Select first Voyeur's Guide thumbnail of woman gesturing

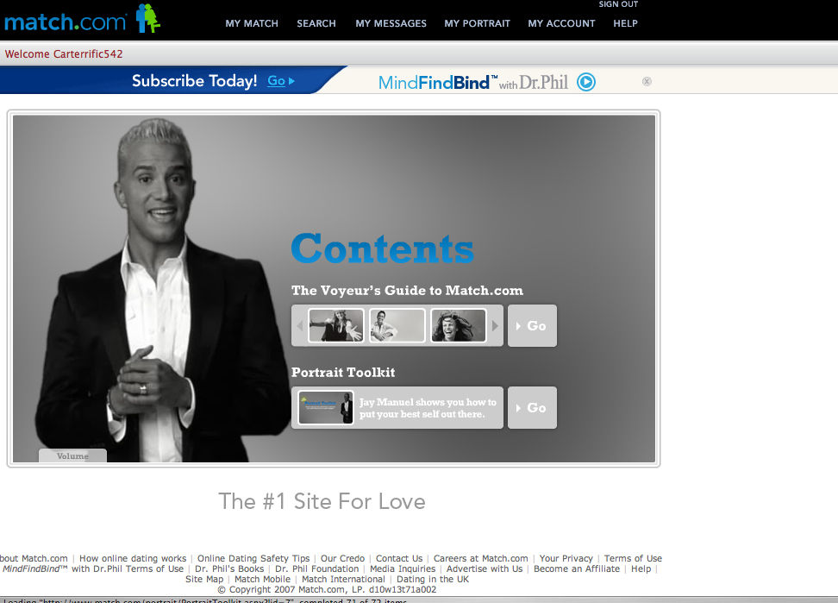tap(336, 325)
